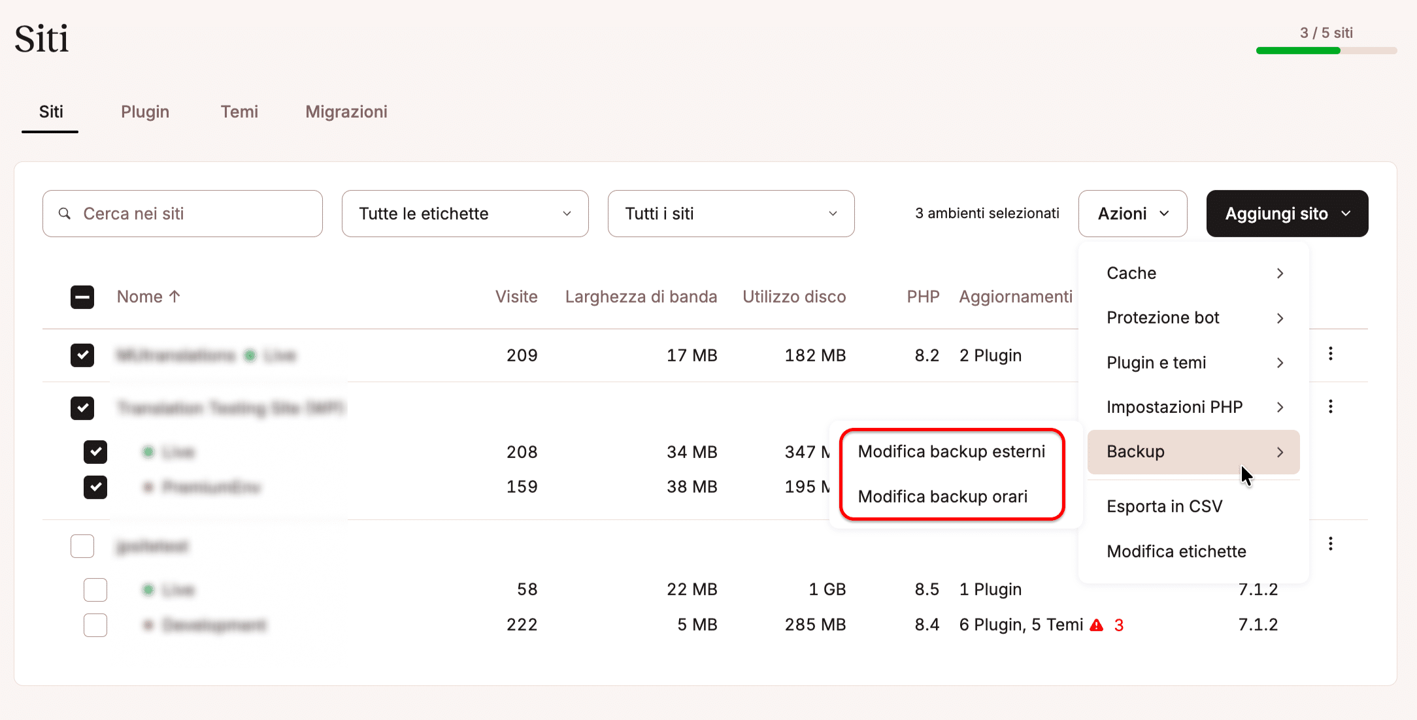Expand the Cache submenu
The width and height of the screenshot is (1417, 720).
1193,273
